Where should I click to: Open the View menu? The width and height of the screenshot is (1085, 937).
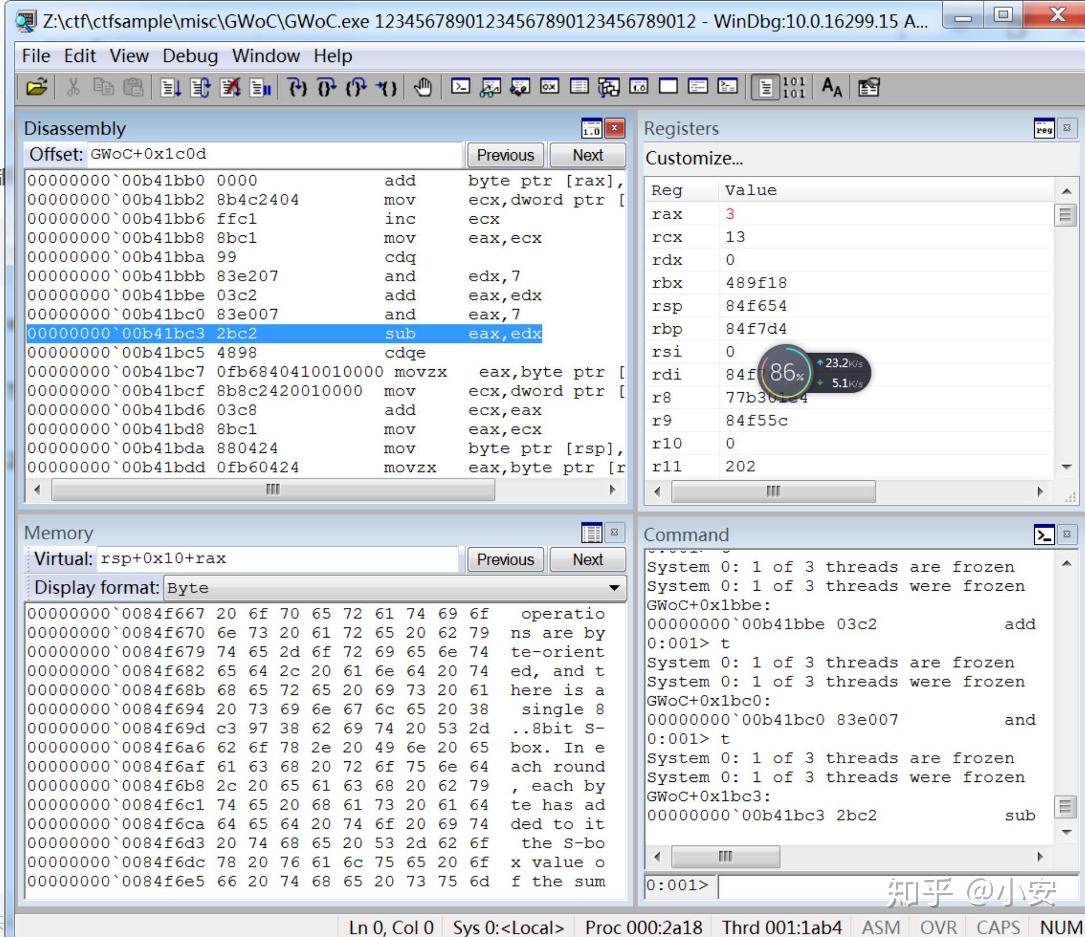pos(129,56)
